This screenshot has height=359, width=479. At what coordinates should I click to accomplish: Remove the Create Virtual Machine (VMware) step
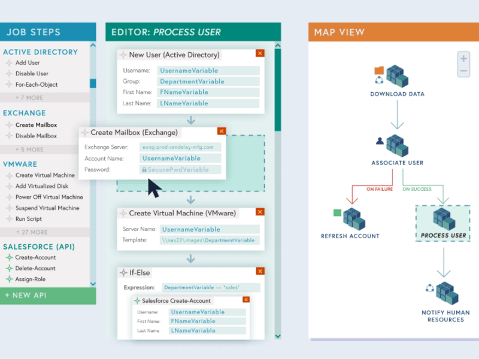click(260, 212)
